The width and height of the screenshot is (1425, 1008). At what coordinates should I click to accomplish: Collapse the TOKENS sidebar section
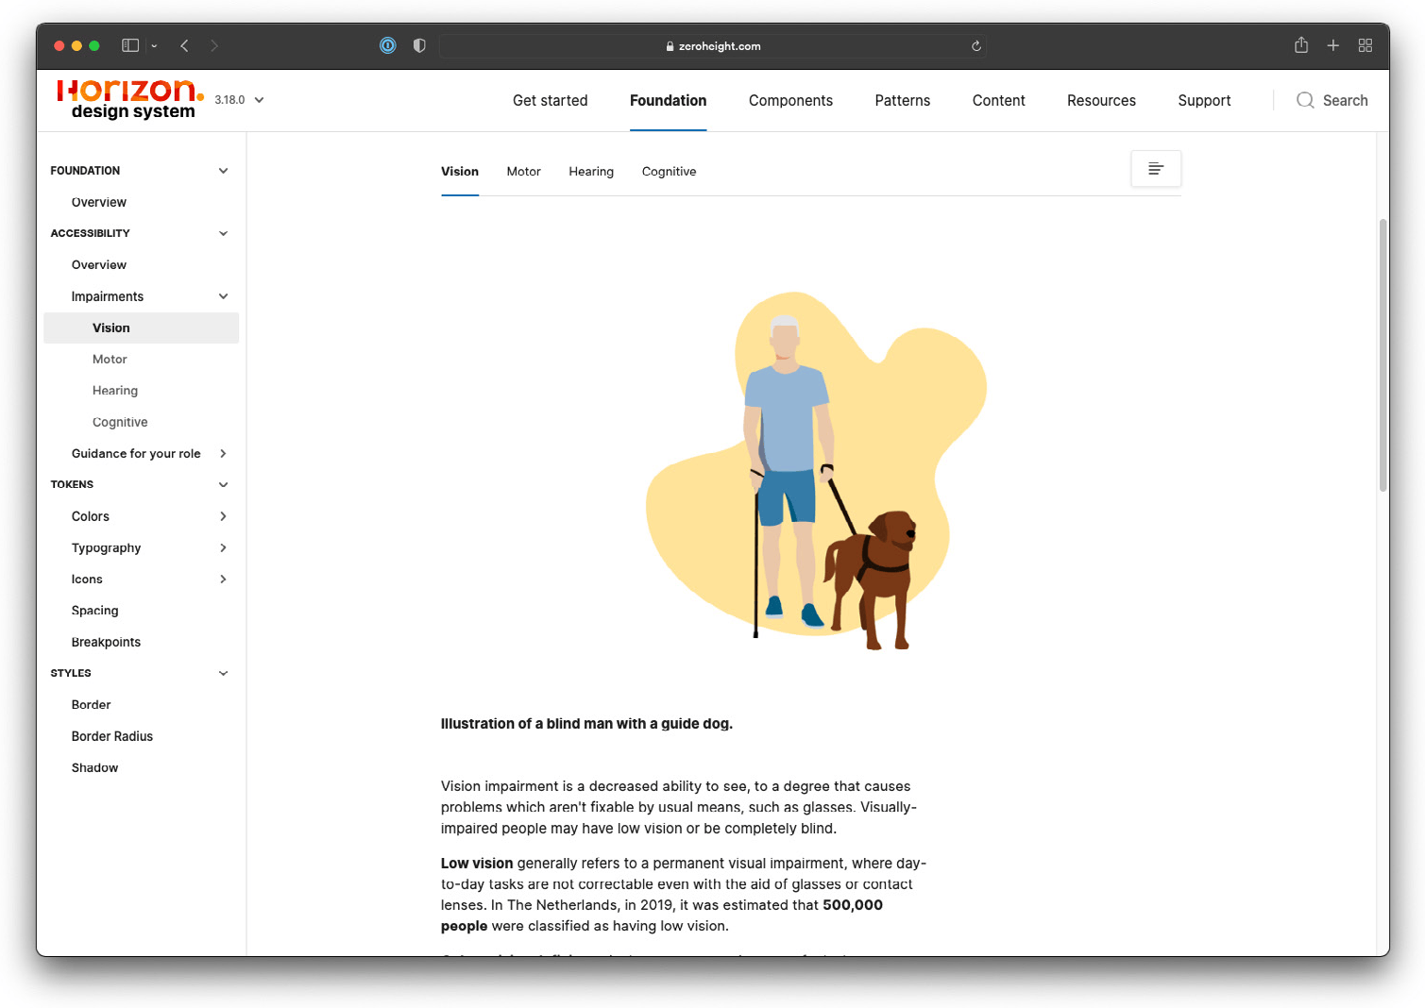pos(224,485)
